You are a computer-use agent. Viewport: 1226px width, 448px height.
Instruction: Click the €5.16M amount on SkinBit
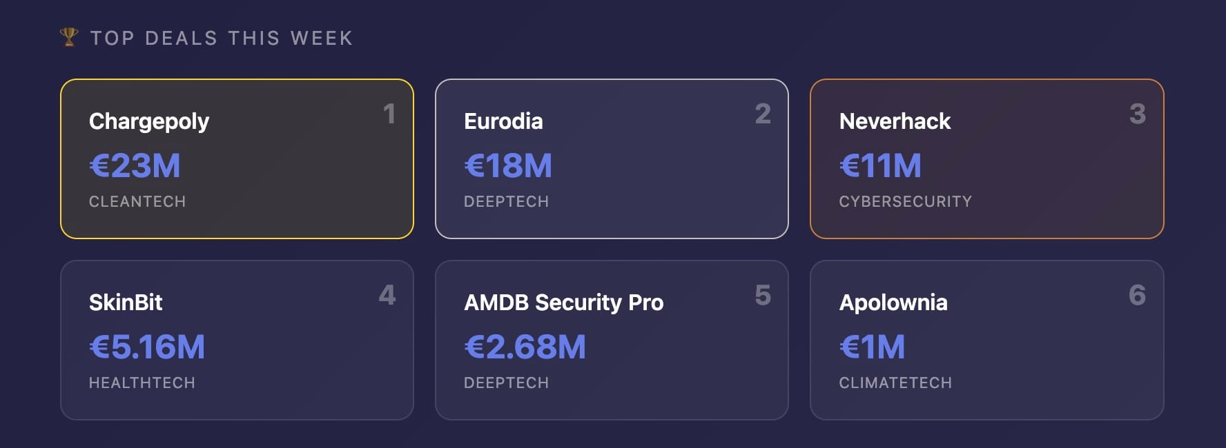click(147, 347)
